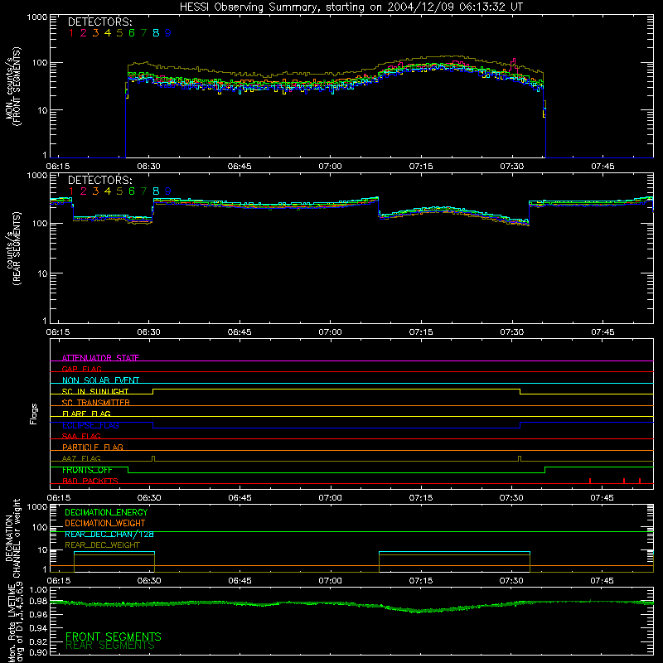Click the ATTENUATOR_STATE flag label
663x663 pixels.
pyautogui.click(x=100, y=358)
